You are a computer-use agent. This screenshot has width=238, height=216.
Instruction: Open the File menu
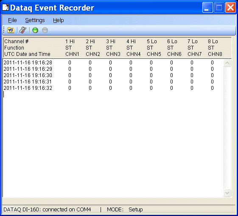(x=12, y=20)
